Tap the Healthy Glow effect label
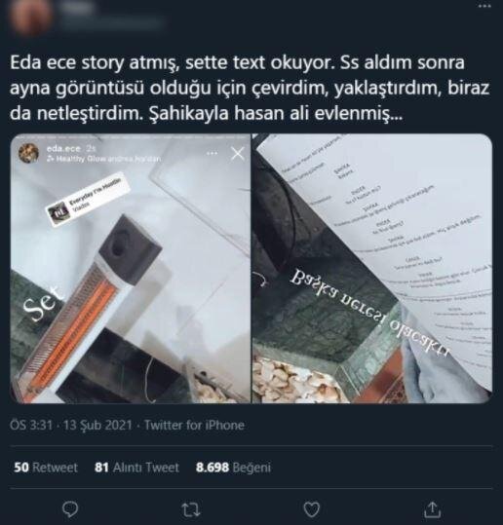The image size is (503, 525). [x=103, y=159]
